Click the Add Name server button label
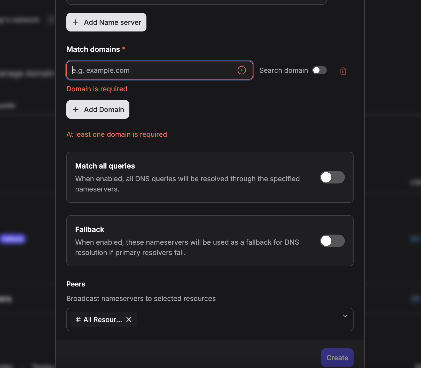Viewport: 421px width, 368px height. pyautogui.click(x=112, y=22)
